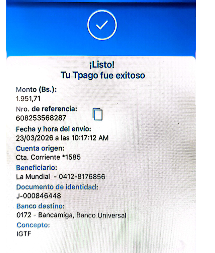Select Cta. Corriente *1585 account text

tap(48, 157)
